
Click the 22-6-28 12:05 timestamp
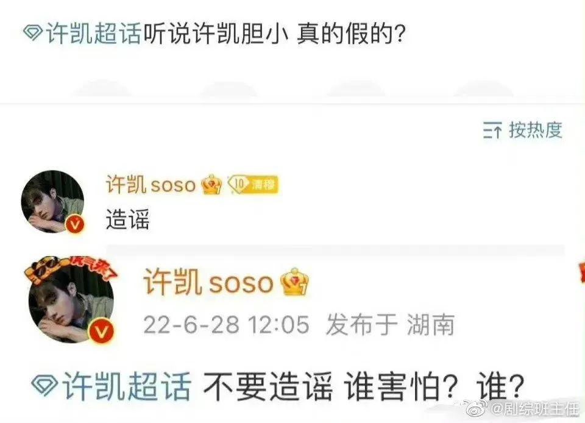pyautogui.click(x=227, y=324)
